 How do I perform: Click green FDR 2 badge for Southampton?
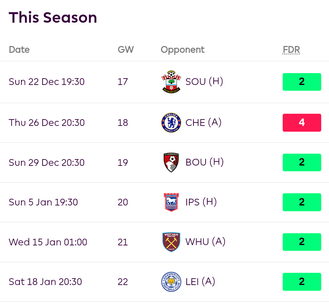[302, 82]
